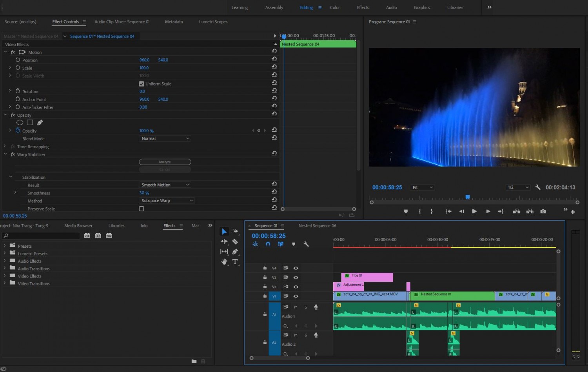588x372 pixels.
Task: Open timeline display settings wrench
Action: pyautogui.click(x=306, y=244)
